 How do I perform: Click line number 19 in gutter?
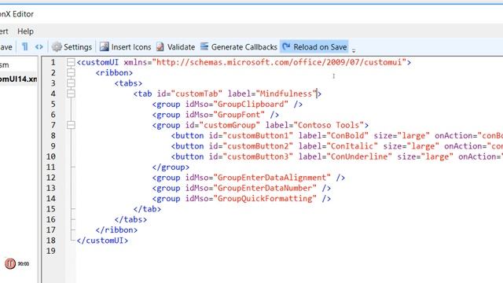(x=50, y=251)
